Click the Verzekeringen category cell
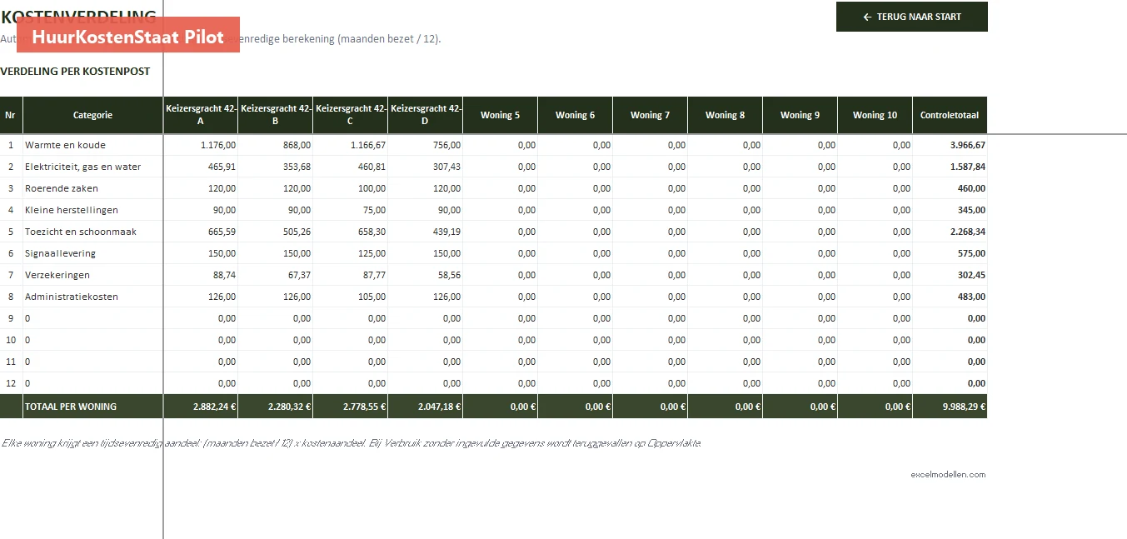 (92, 275)
